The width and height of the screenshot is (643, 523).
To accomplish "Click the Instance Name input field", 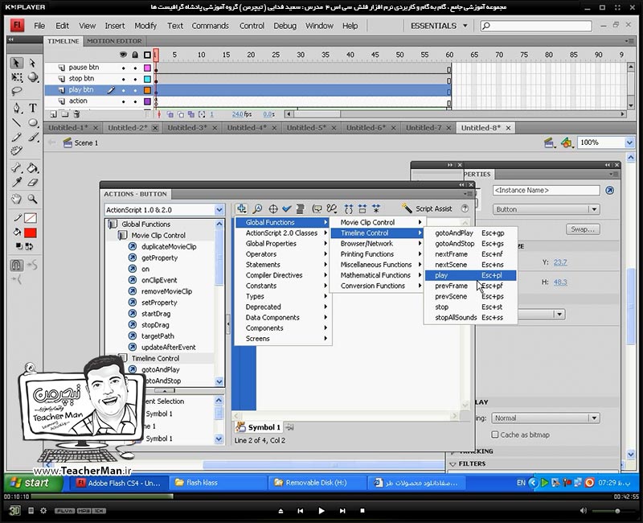I will pyautogui.click(x=547, y=190).
